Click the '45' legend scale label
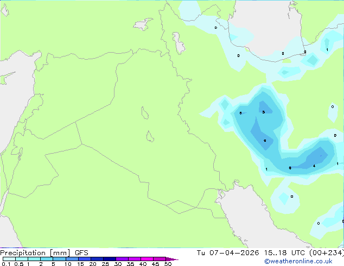This screenshot has width=344, height=266. click(x=155, y=264)
